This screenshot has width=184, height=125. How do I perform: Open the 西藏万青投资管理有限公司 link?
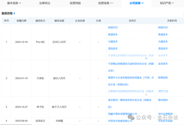(123, 114)
